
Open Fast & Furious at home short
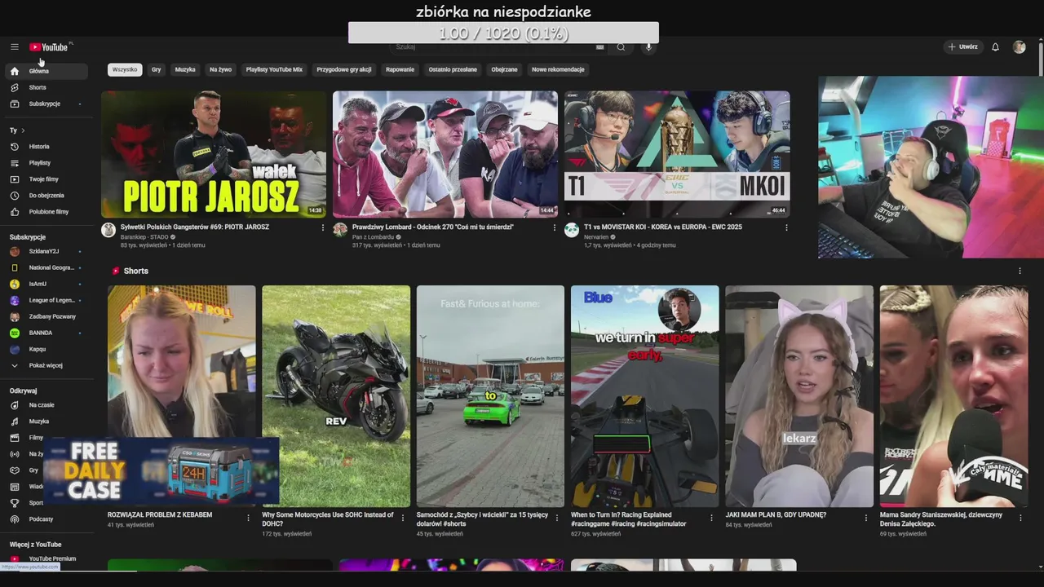[x=490, y=396]
